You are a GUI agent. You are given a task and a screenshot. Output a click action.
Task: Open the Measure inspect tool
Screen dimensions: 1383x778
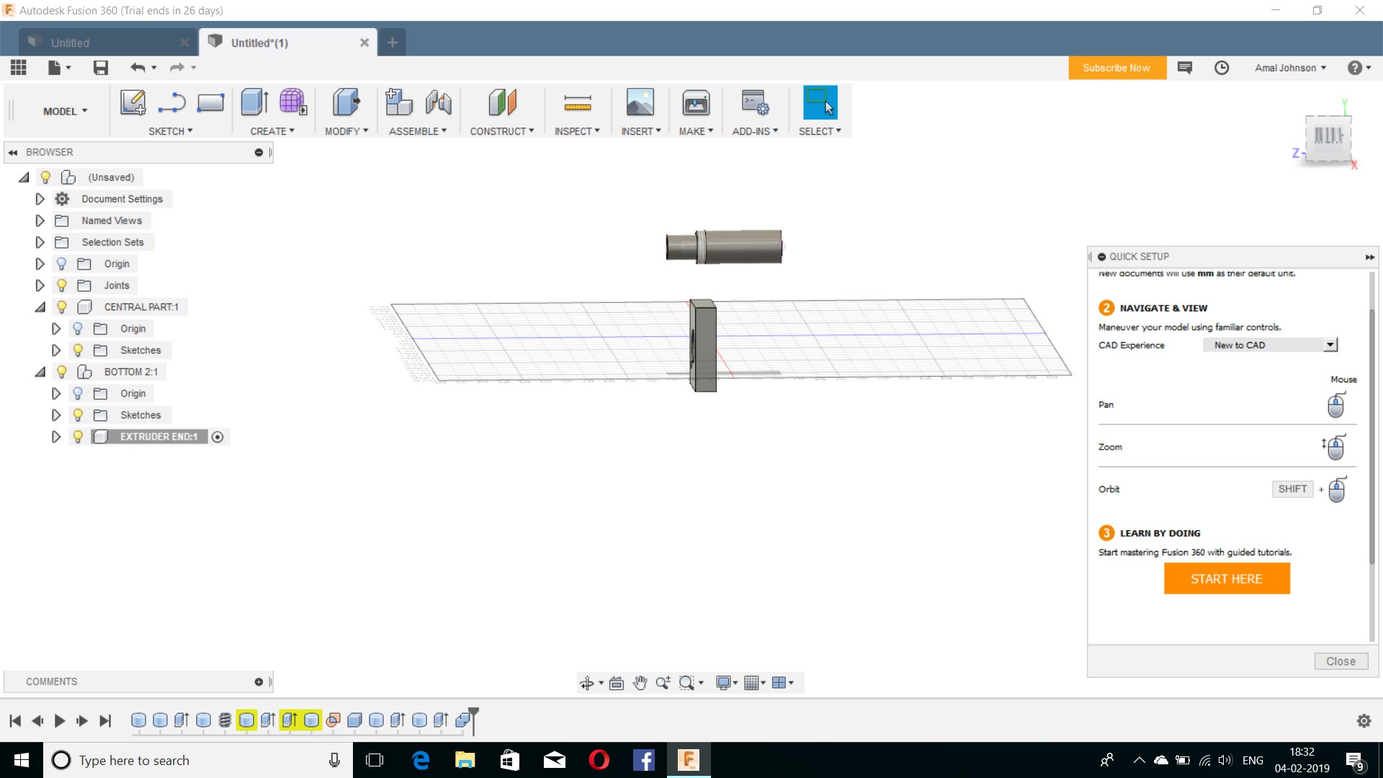[577, 103]
